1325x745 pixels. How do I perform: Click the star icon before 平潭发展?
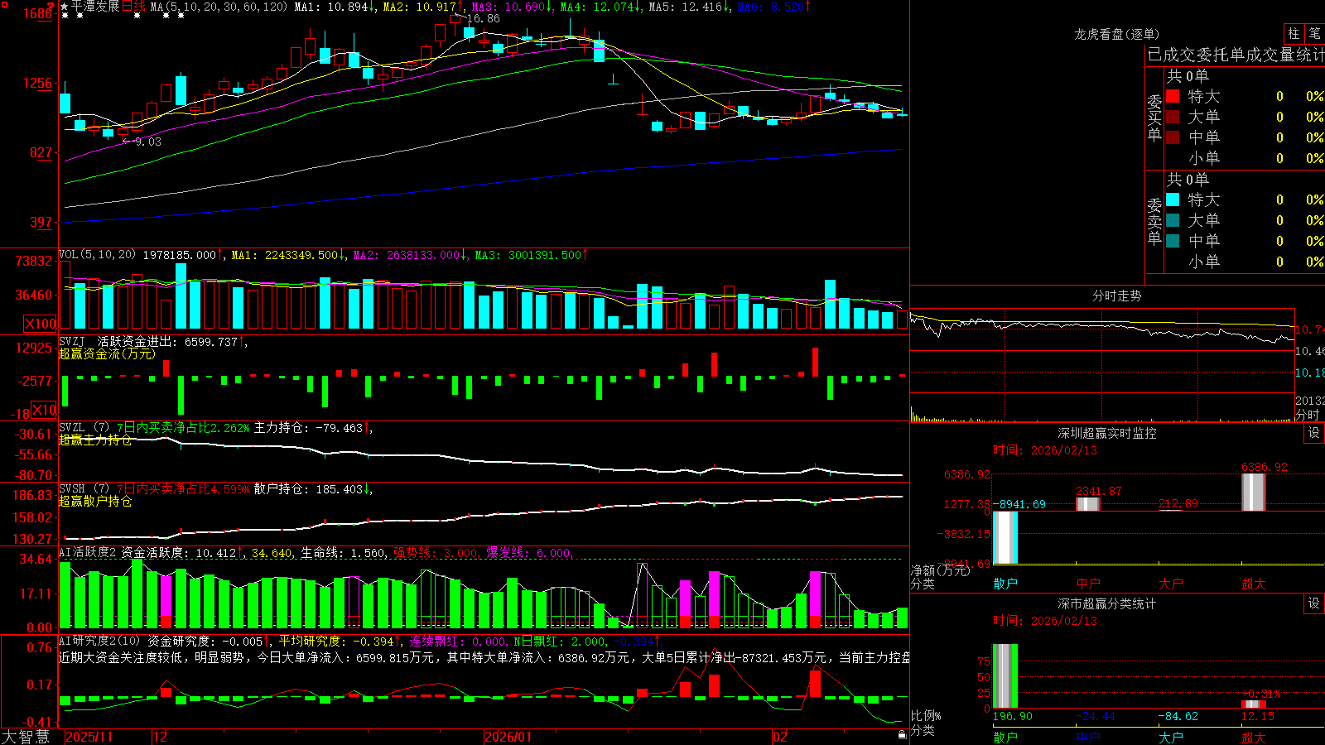pos(65,7)
